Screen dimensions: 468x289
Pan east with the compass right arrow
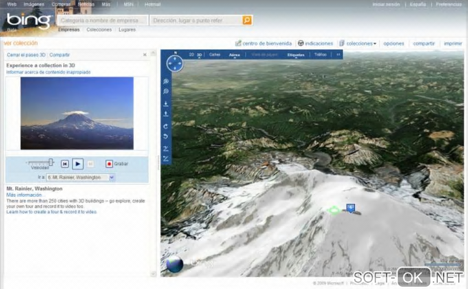180,64
